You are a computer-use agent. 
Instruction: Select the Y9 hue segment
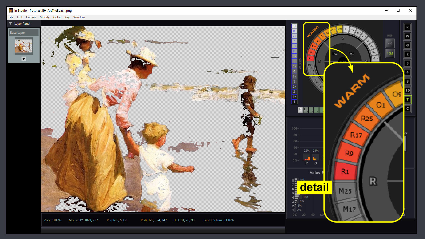(x=352, y=30)
